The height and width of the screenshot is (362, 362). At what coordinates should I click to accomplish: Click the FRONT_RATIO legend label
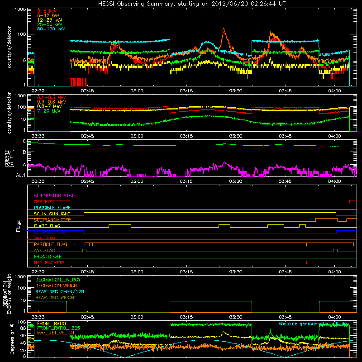coord(52,324)
